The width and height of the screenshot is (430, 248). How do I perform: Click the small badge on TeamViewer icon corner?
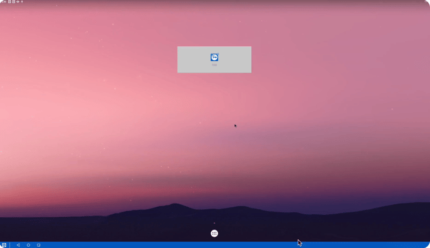(x=217, y=54)
